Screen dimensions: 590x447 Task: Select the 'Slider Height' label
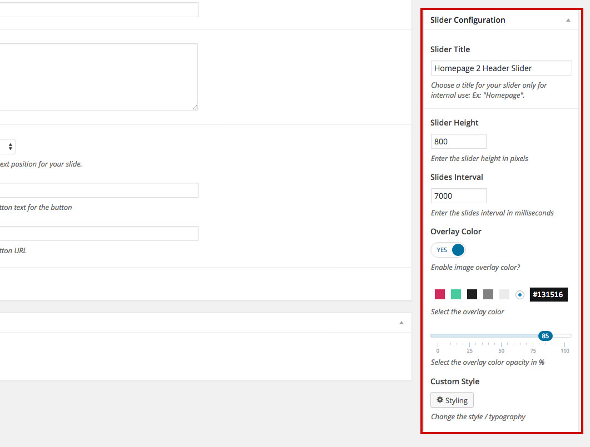click(x=454, y=123)
